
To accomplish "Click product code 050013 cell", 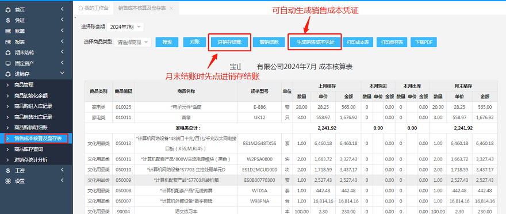I will tap(123, 143).
